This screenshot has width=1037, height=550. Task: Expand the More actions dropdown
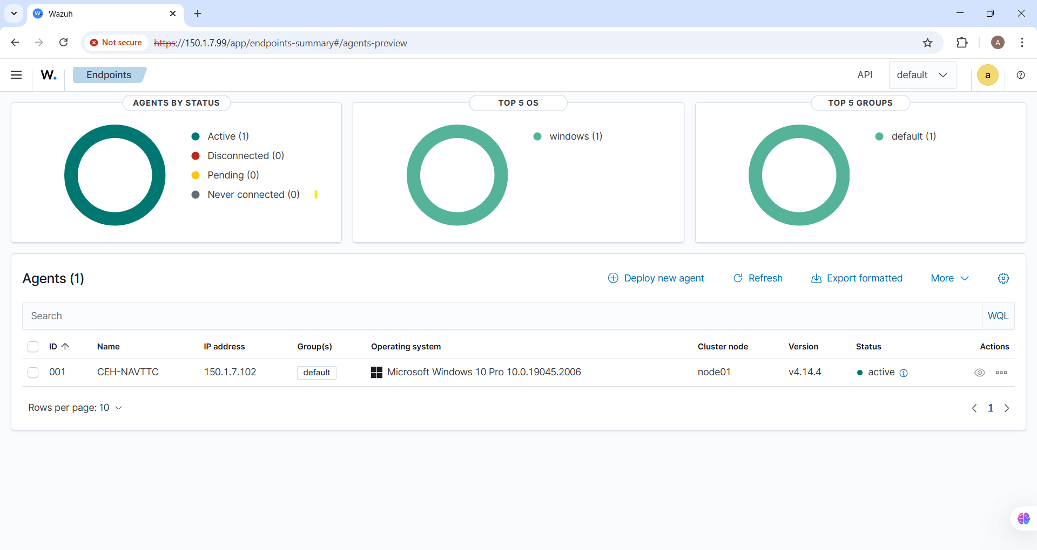coord(950,278)
